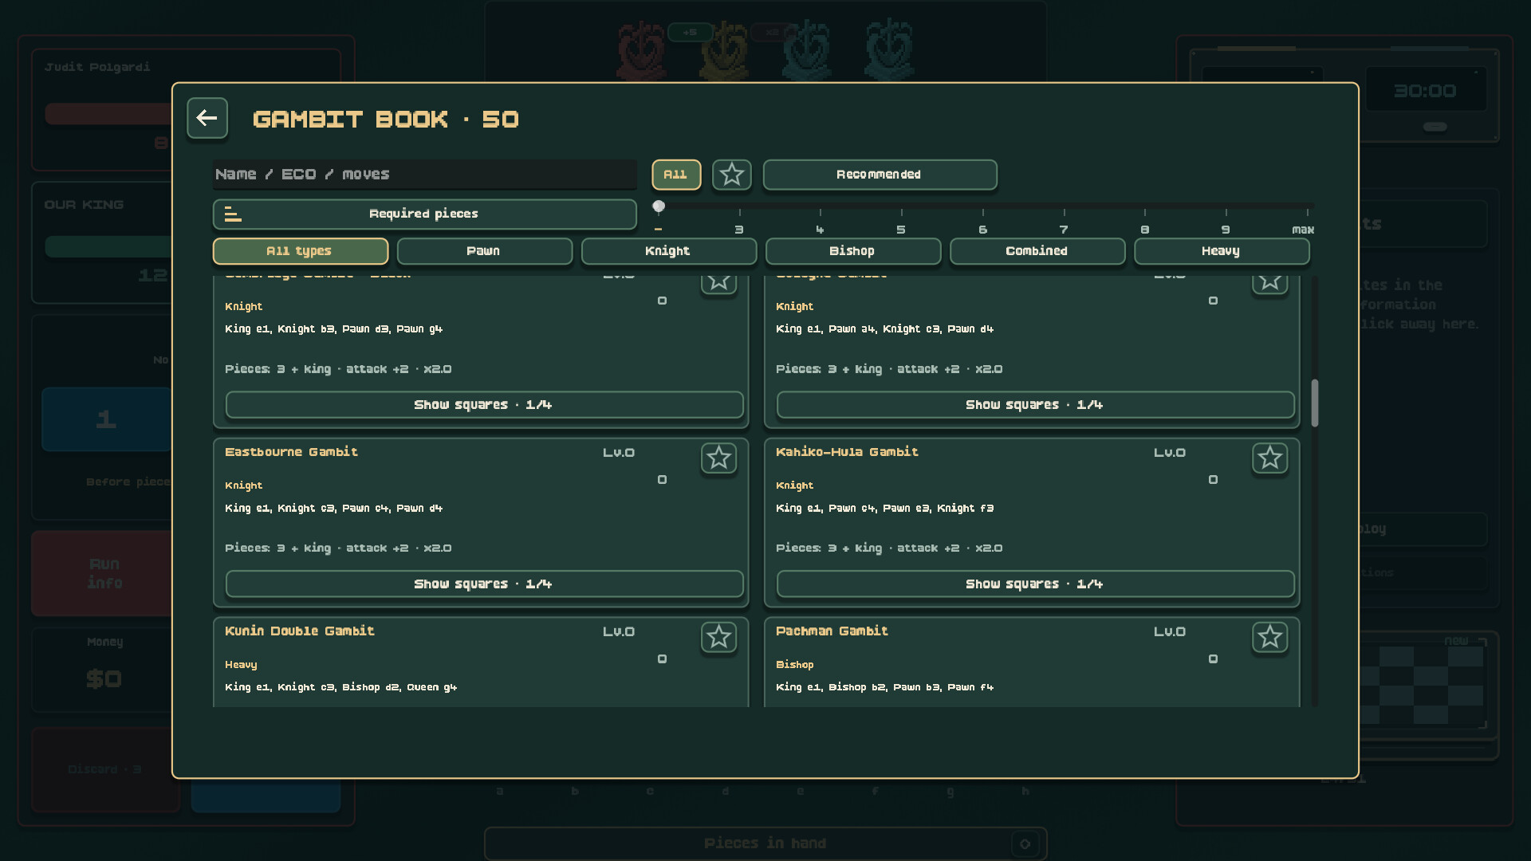The image size is (1531, 861).
Task: Click the Eastbourne Gambit title
Action: pos(291,452)
